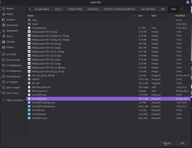Click the discord_game_sdk.dll file icon
Viewport: 192px width, 148px height.
coord(29,75)
